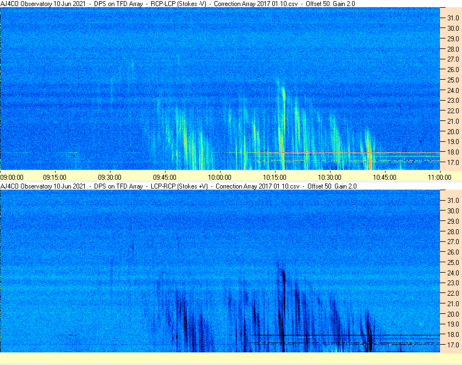
Task: Pick the 10:30:00 time axis label
Action: (329, 178)
